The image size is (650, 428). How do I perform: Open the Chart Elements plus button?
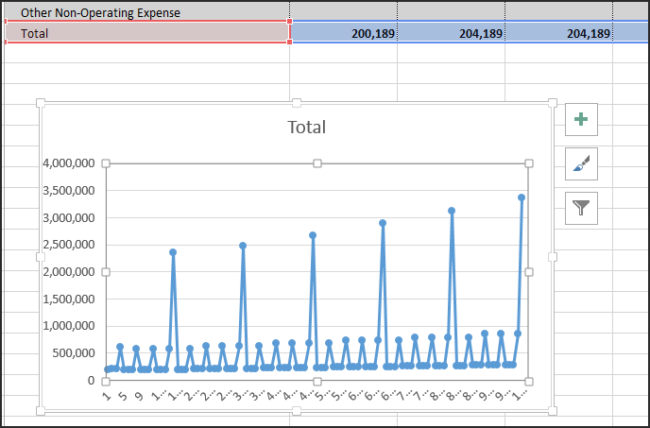tap(581, 119)
